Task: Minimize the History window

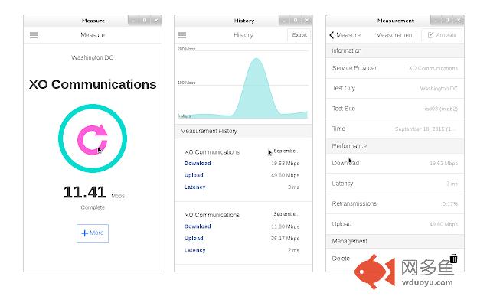Action: 284,21
